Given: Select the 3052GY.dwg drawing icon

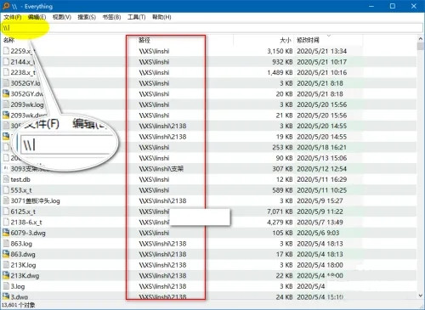Looking at the screenshot, I should click(6, 93).
